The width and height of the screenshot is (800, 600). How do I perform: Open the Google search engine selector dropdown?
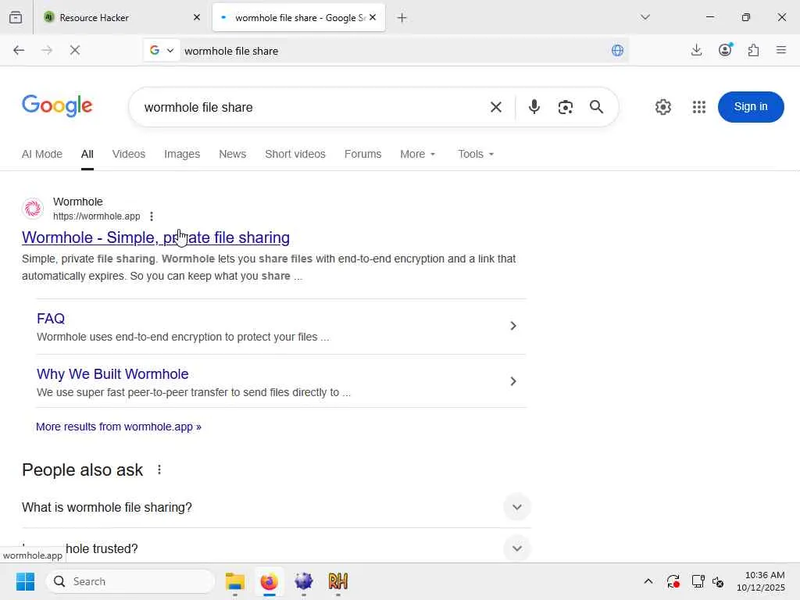162,50
